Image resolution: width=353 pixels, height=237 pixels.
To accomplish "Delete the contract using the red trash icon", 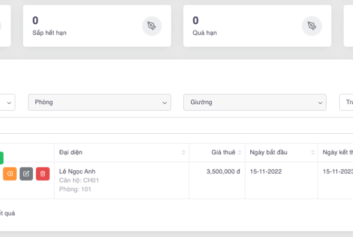I will point(43,174).
